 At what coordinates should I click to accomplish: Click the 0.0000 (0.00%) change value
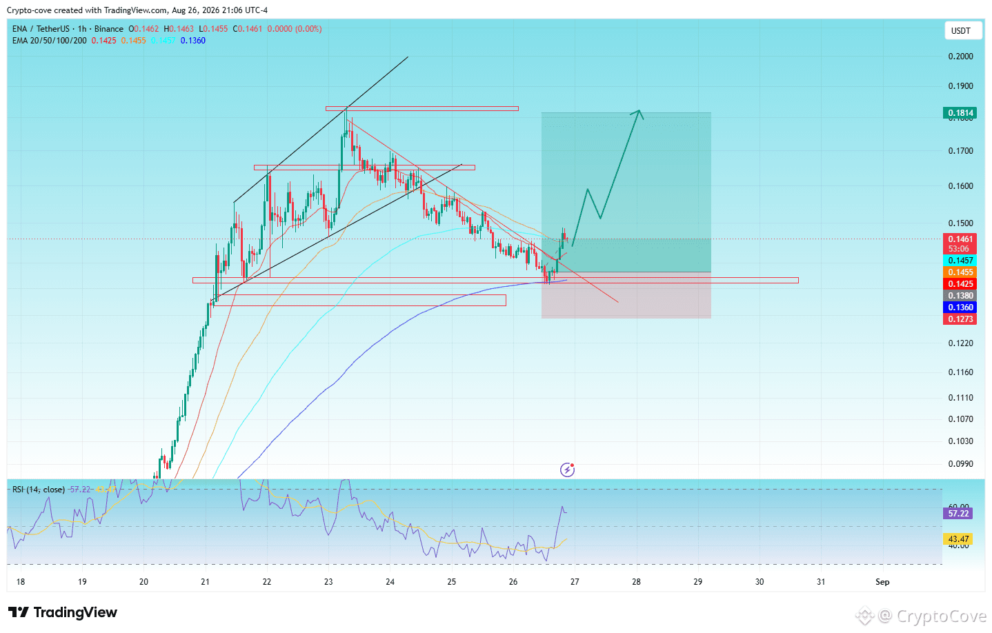295,29
